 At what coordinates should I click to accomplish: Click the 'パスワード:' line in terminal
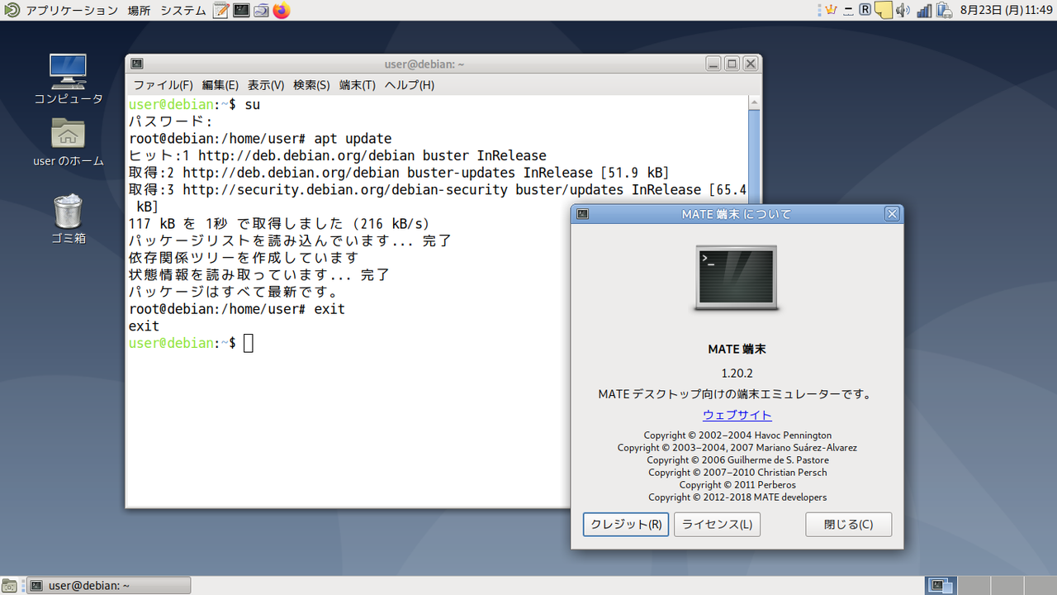[x=171, y=122]
